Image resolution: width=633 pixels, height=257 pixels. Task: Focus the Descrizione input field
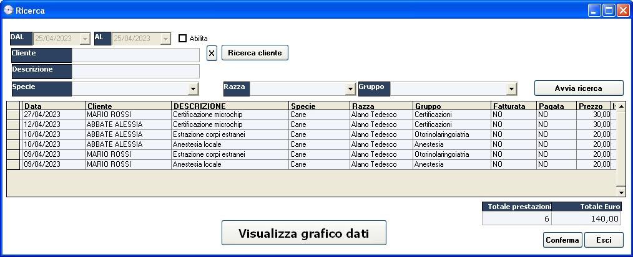135,71
